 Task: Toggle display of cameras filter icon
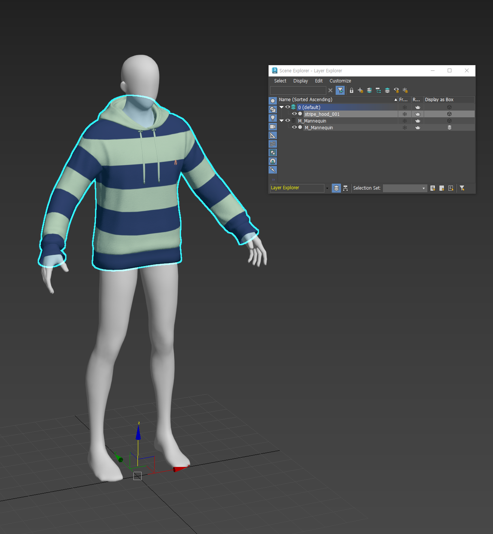[273, 127]
